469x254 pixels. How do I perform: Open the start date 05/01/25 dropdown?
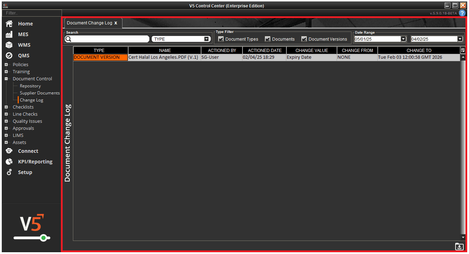tap(404, 39)
